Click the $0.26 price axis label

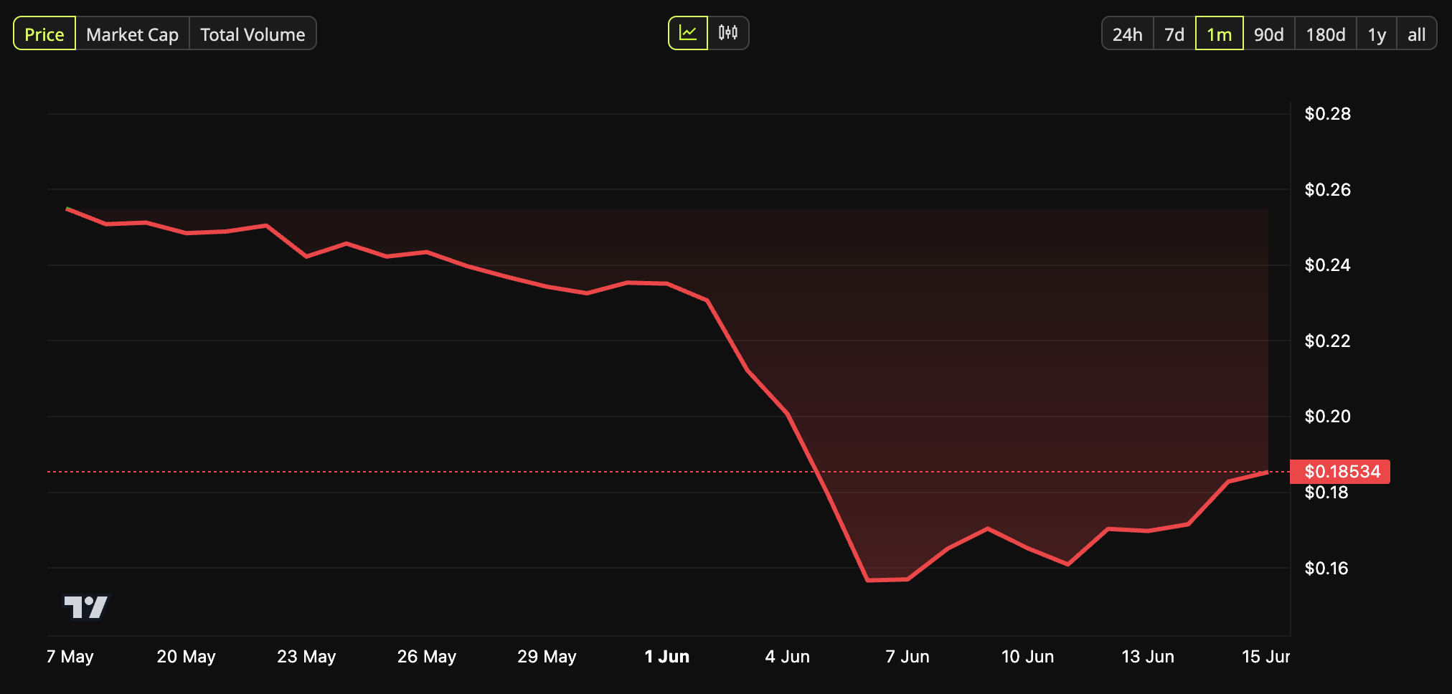point(1327,190)
